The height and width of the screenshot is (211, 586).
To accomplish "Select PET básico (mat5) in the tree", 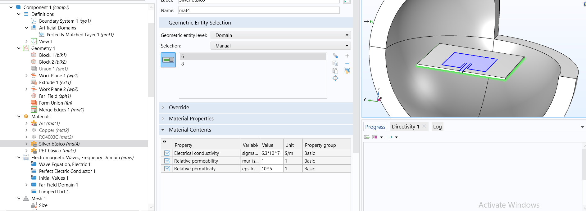I will [57, 150].
